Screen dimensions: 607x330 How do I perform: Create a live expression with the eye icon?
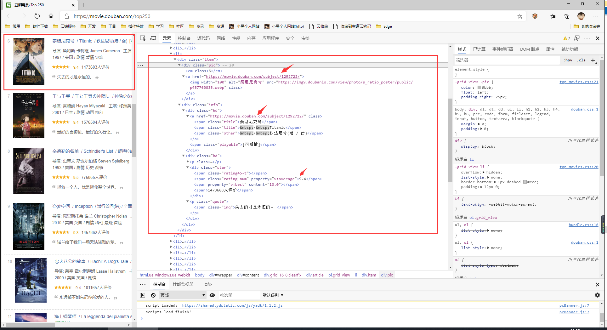[212, 295]
